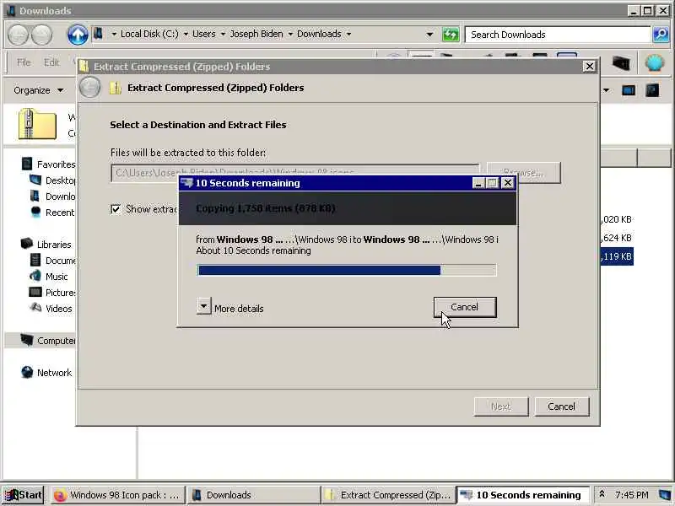Open the dropdown after Local Disk (C:)
The width and height of the screenshot is (675, 506).
click(x=186, y=34)
